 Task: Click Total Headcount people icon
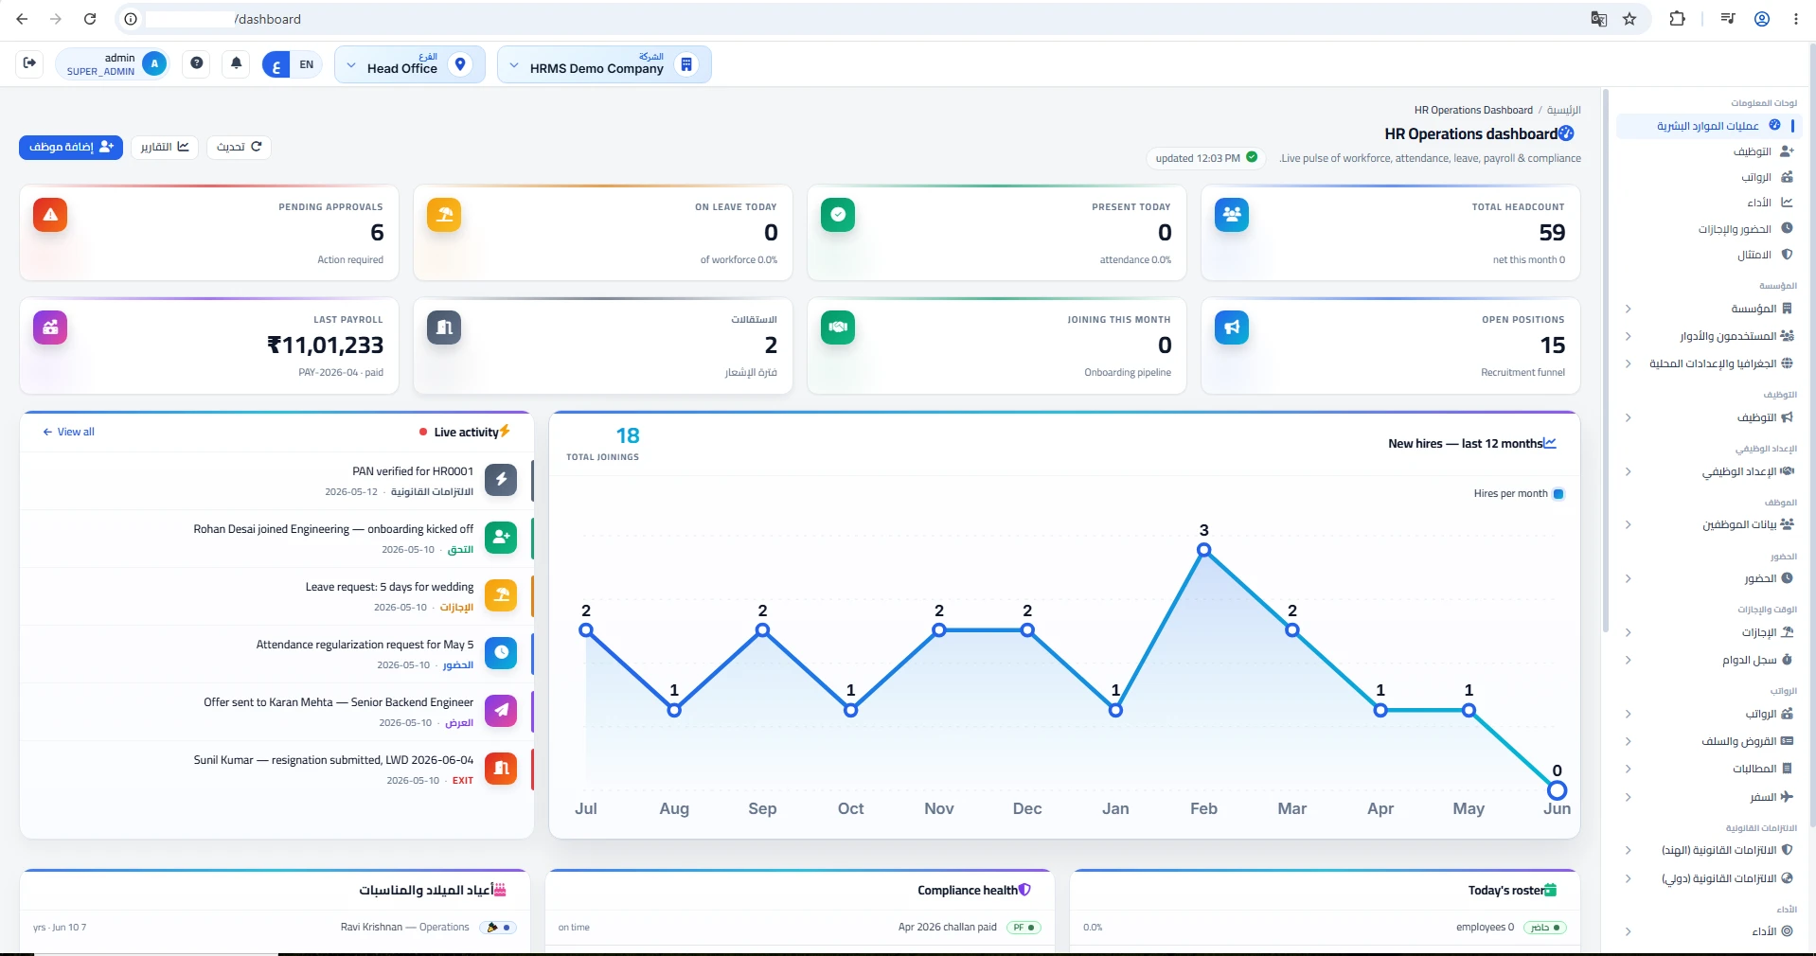(x=1232, y=215)
